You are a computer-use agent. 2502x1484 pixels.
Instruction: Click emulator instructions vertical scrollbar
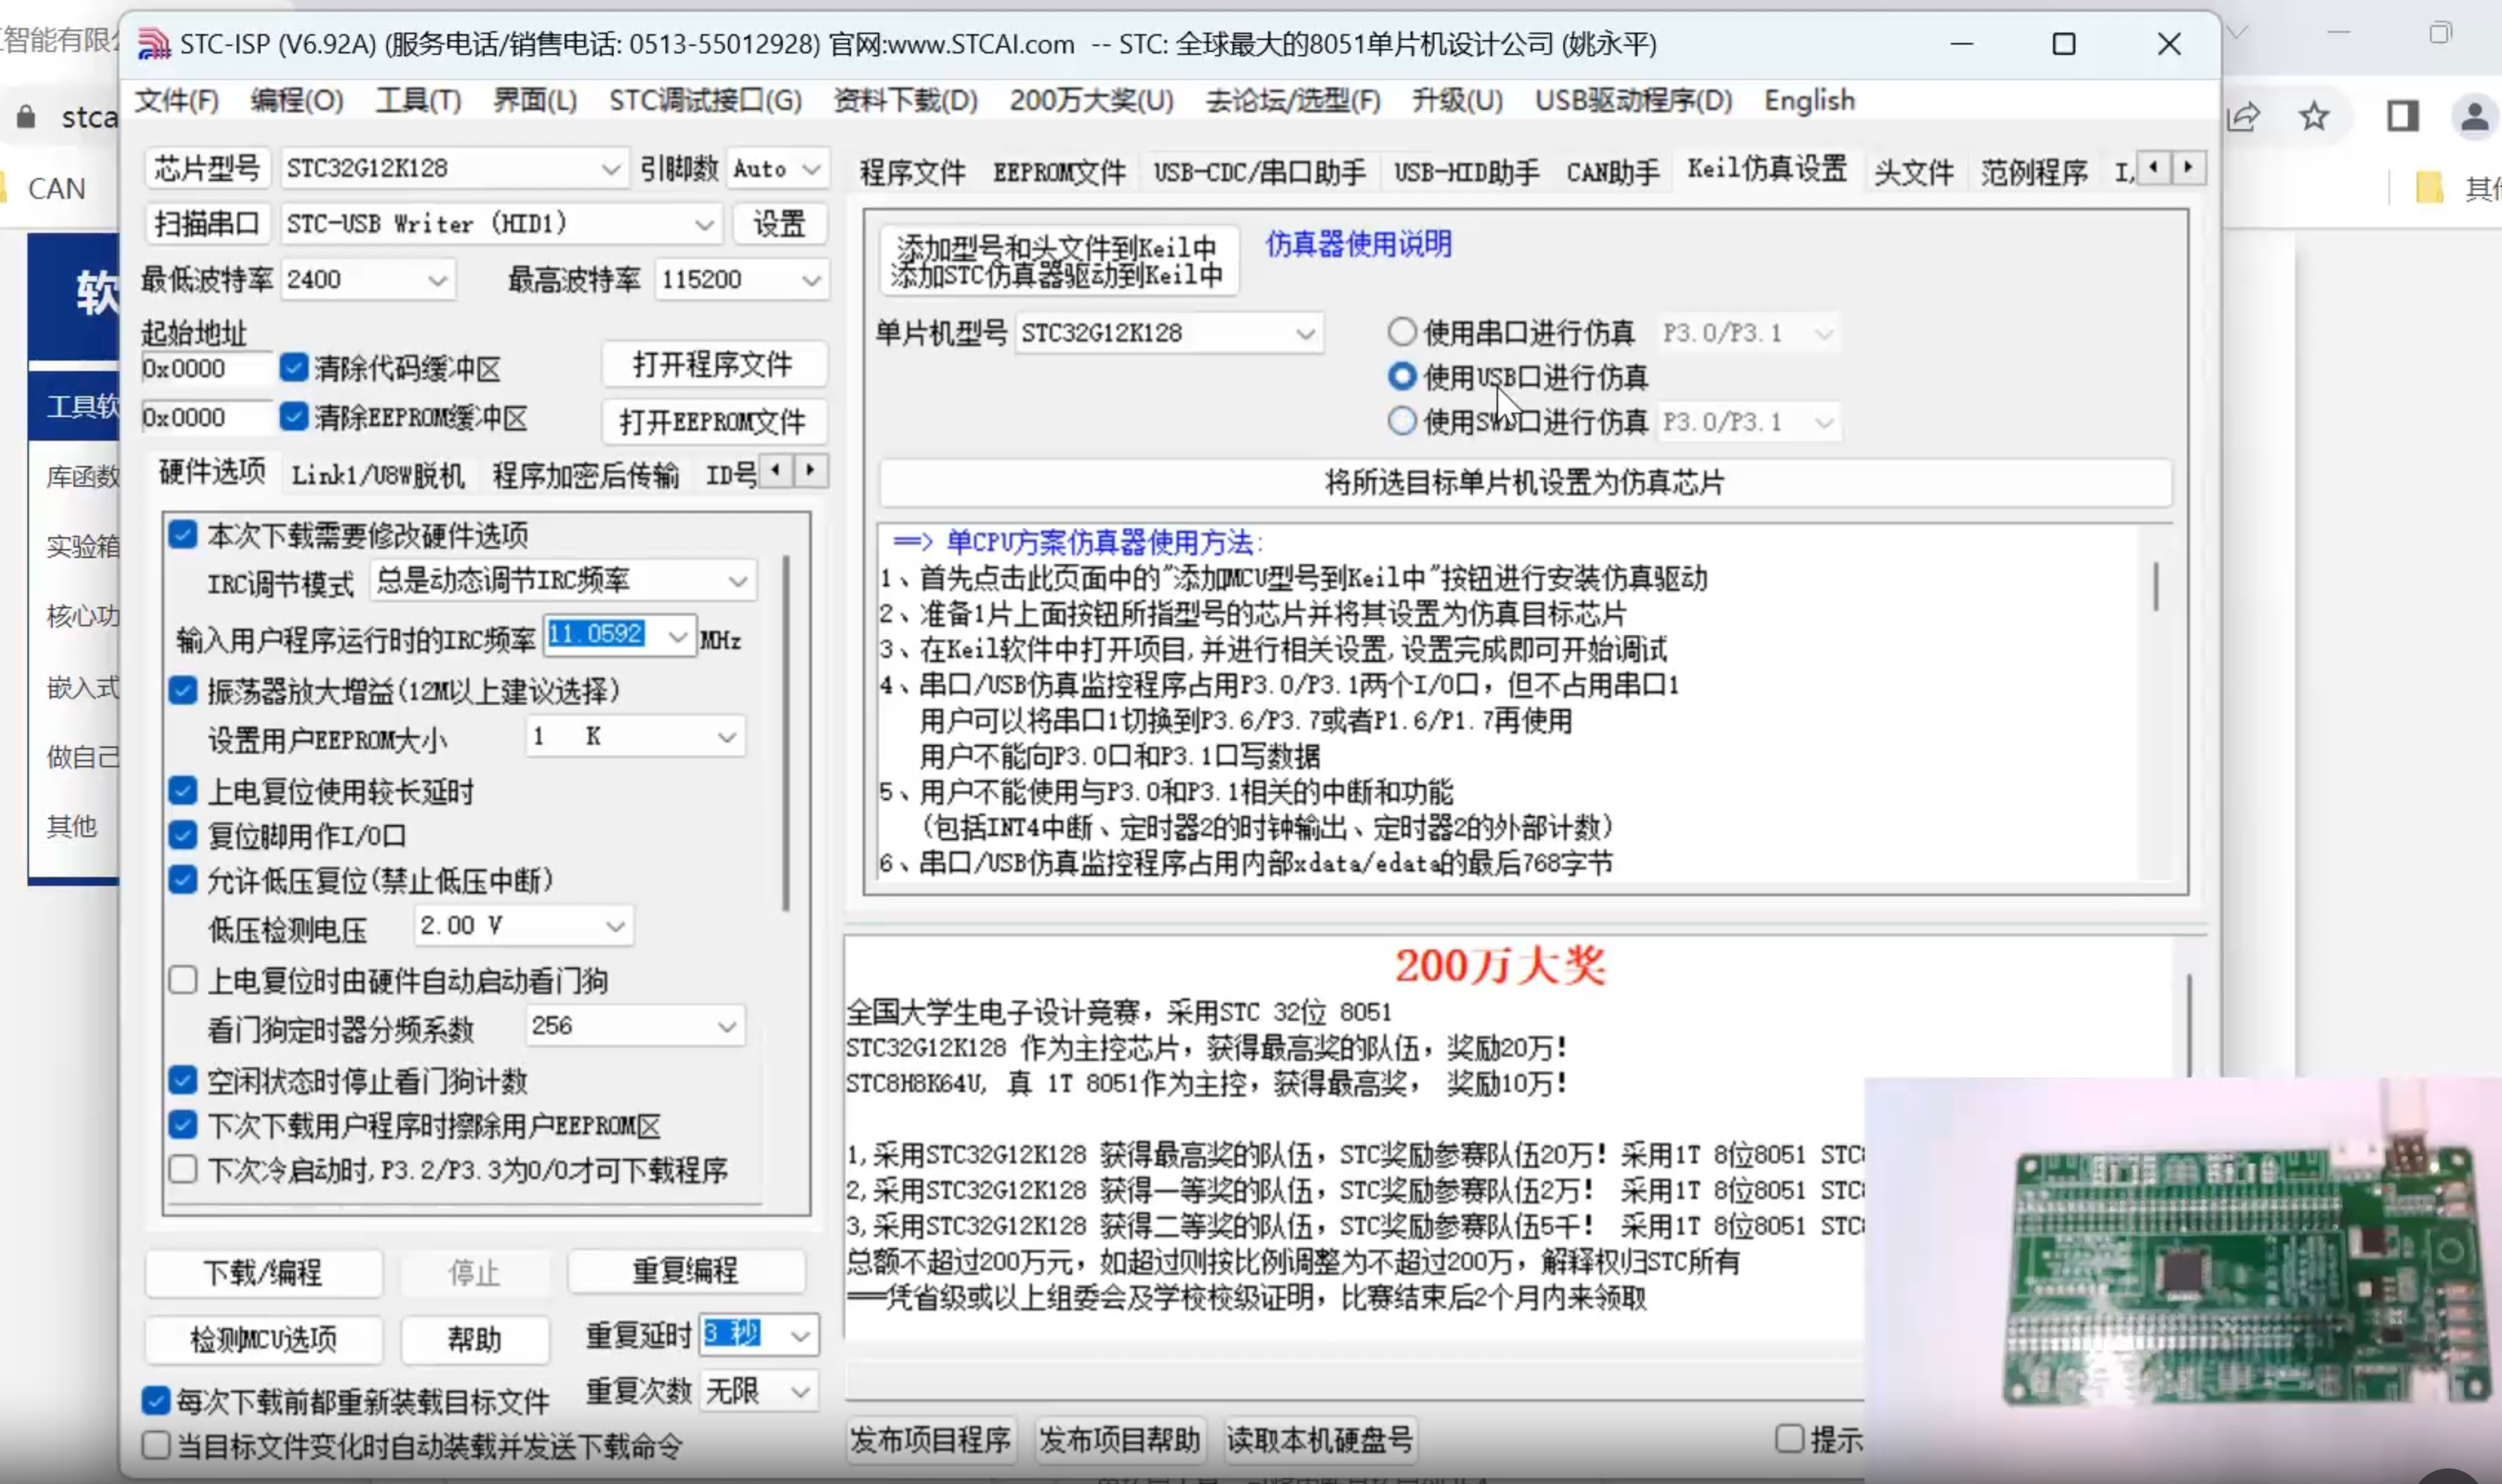[2155, 586]
